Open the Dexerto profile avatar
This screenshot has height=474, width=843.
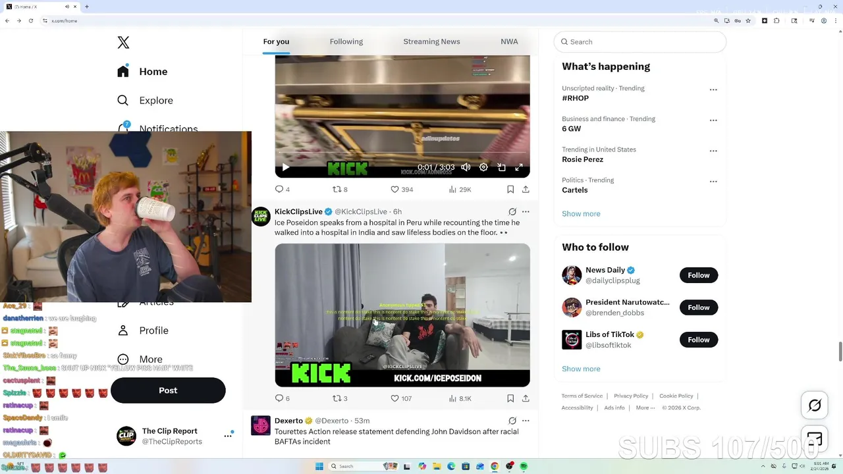261,425
